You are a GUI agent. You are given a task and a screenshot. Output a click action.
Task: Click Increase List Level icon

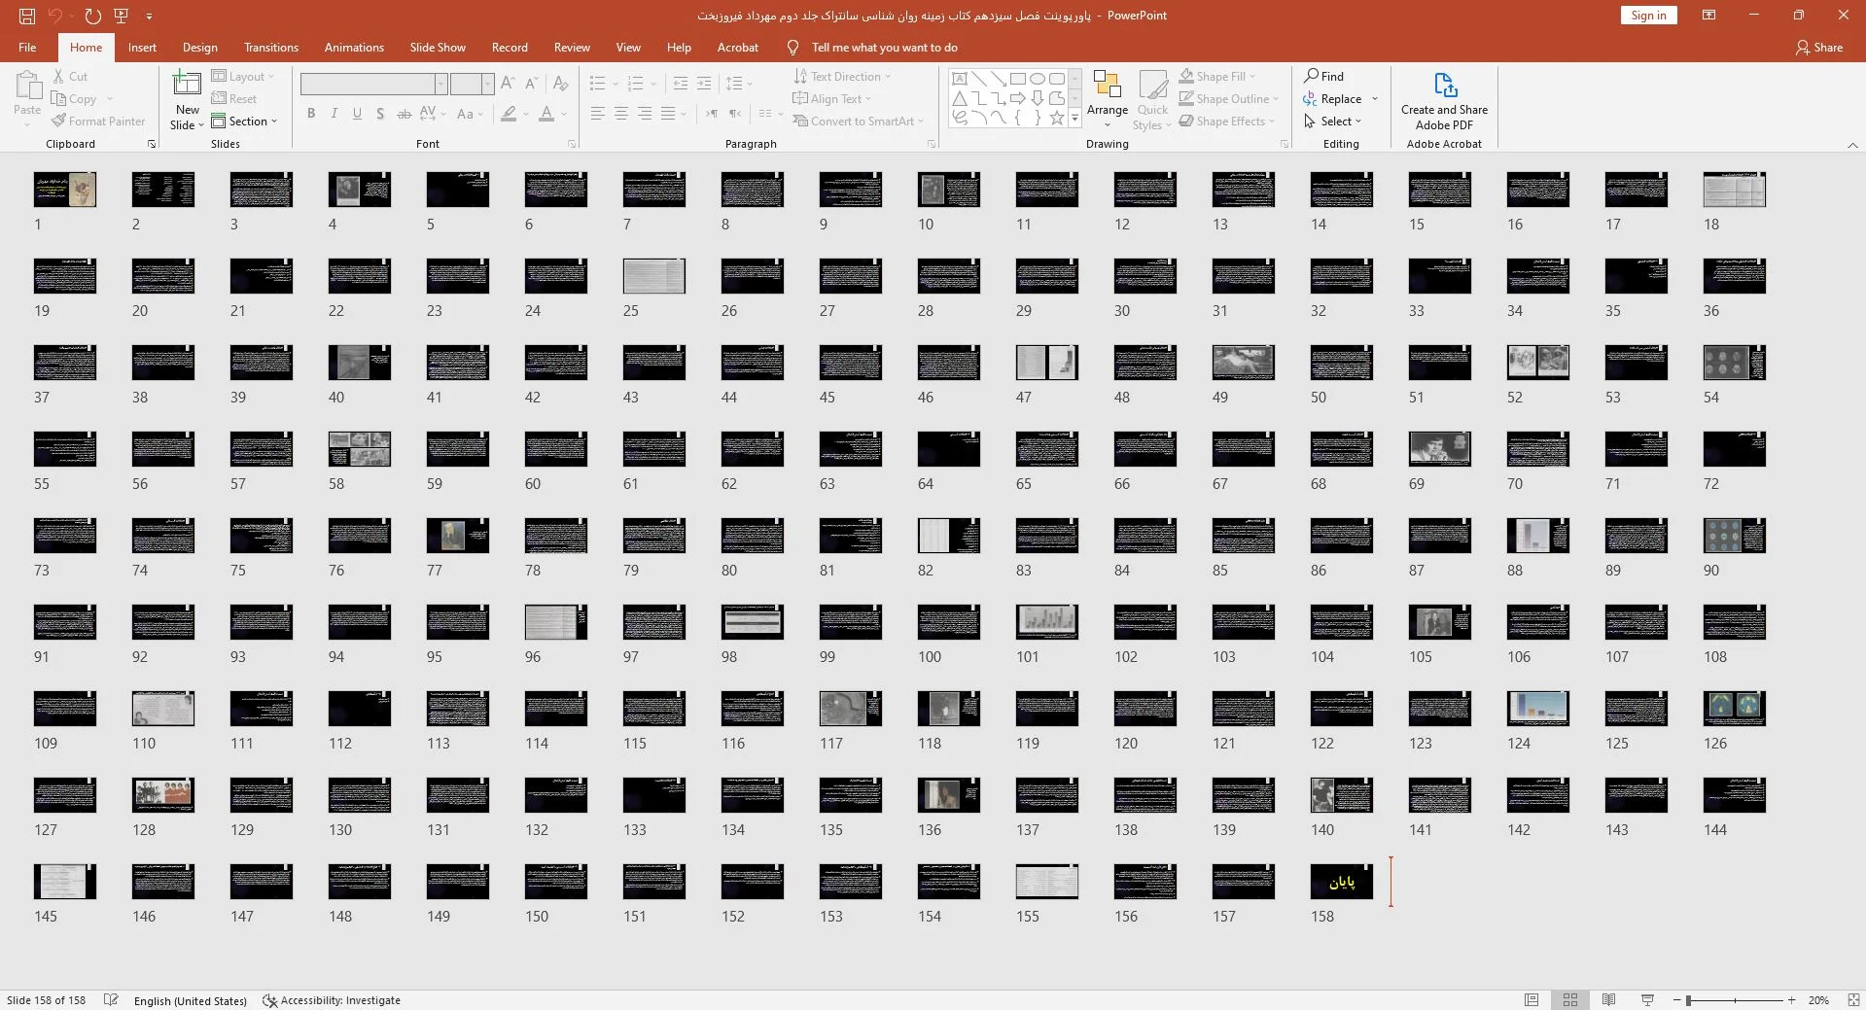pyautogui.click(x=704, y=84)
